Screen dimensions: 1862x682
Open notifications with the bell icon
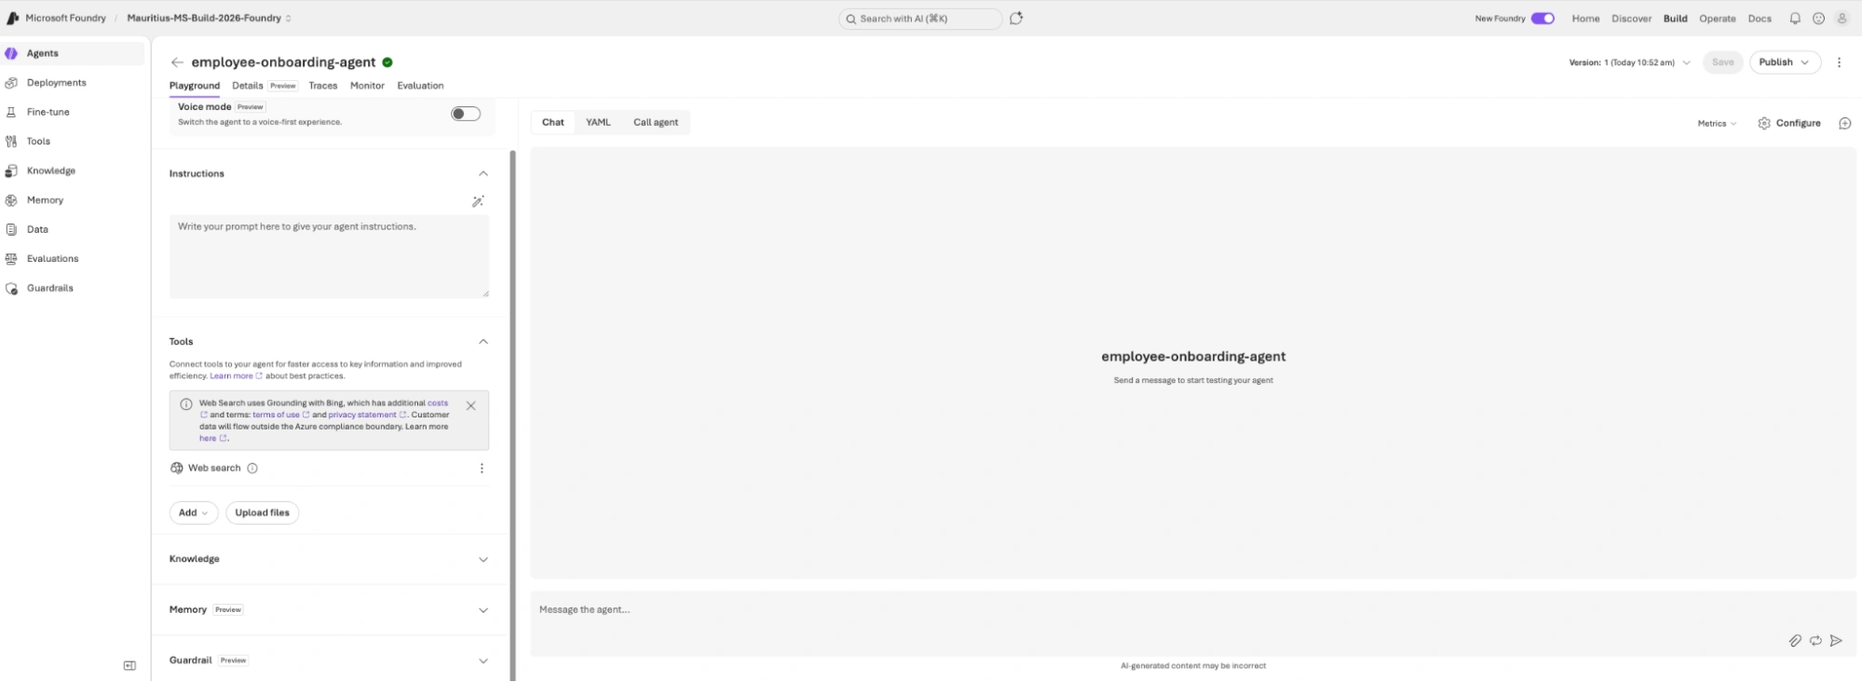coord(1795,19)
